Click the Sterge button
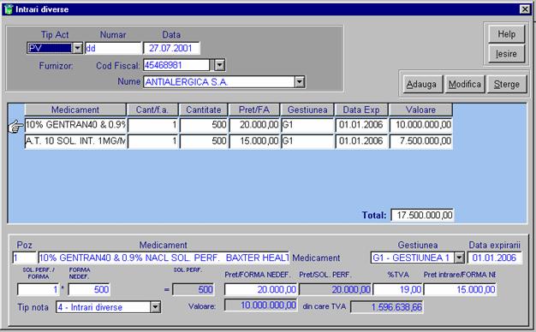The width and height of the screenshot is (536, 332). 507,84
